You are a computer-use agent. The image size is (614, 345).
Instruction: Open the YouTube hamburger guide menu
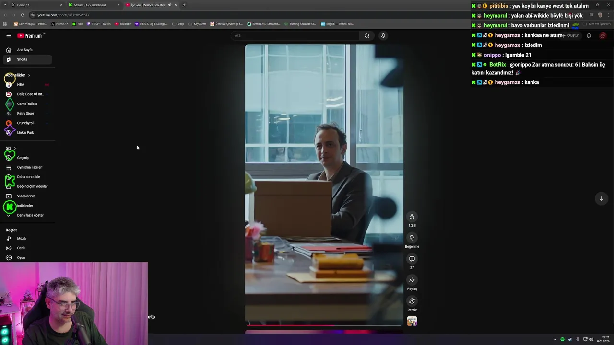tap(8, 35)
